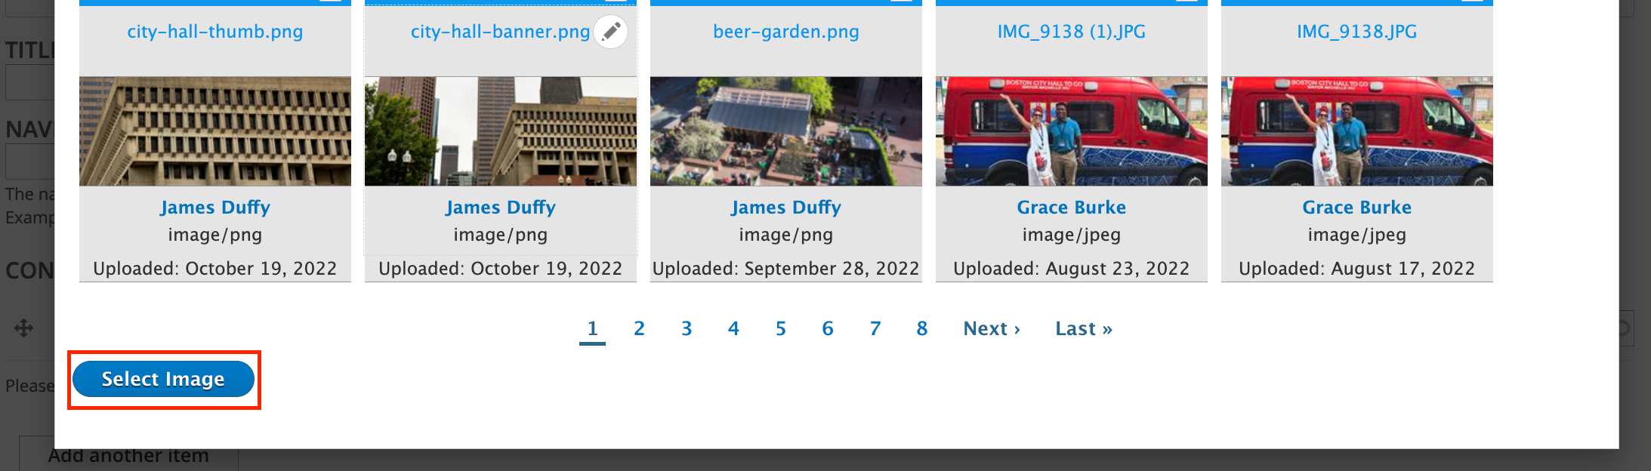Pick the red van thumbnail uploaded August 17
1651x471 pixels.
pos(1356,131)
